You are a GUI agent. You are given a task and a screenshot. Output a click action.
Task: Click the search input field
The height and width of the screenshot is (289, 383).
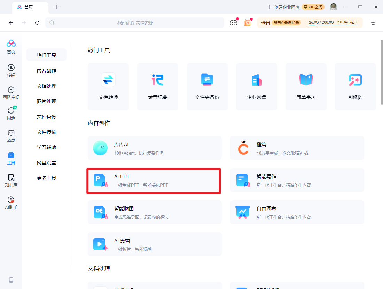tap(135, 23)
